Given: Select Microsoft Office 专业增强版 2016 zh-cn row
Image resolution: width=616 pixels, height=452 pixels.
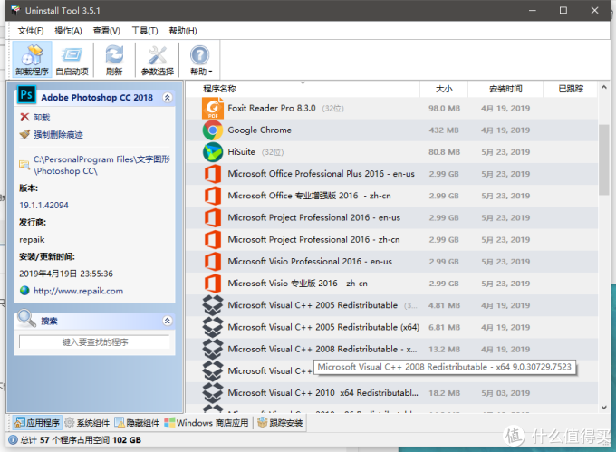Looking at the screenshot, I should tap(391, 196).
